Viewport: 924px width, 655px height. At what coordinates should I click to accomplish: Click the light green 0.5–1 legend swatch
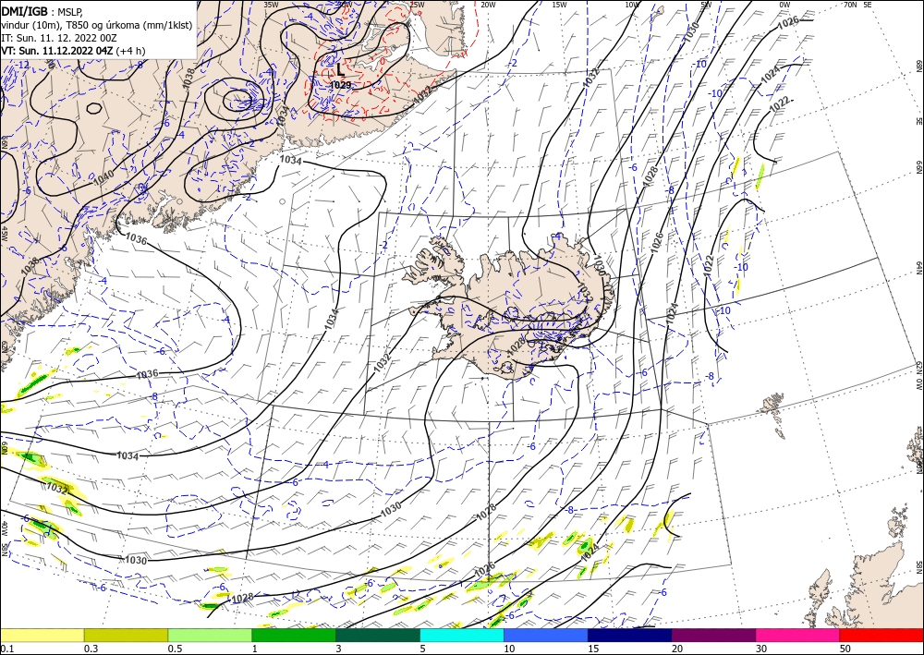tap(210, 635)
